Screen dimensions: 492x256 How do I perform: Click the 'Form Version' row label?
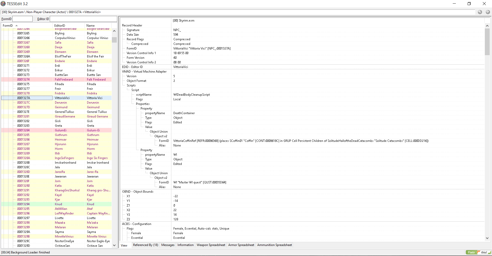tap(135, 58)
